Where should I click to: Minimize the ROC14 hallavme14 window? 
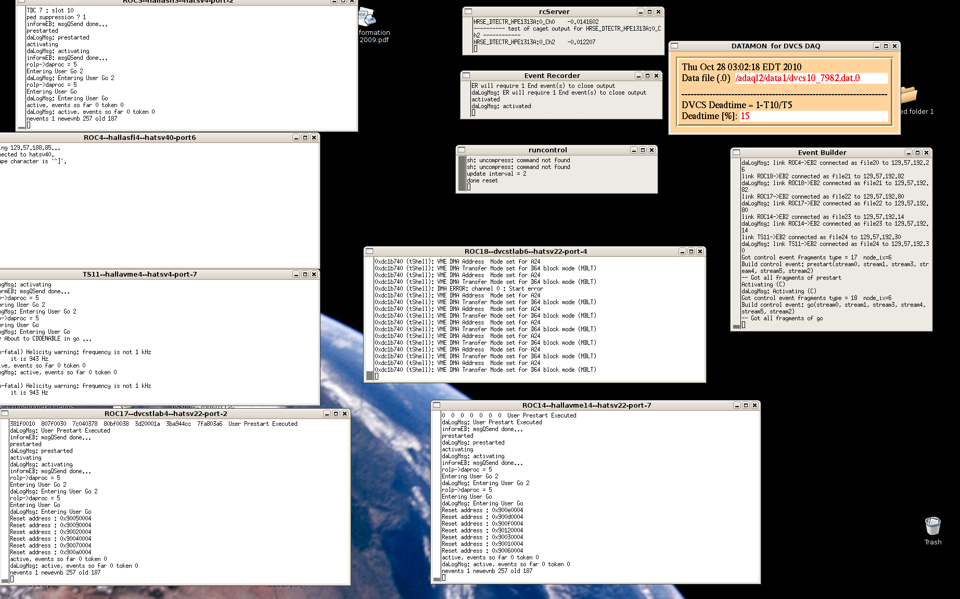click(737, 405)
